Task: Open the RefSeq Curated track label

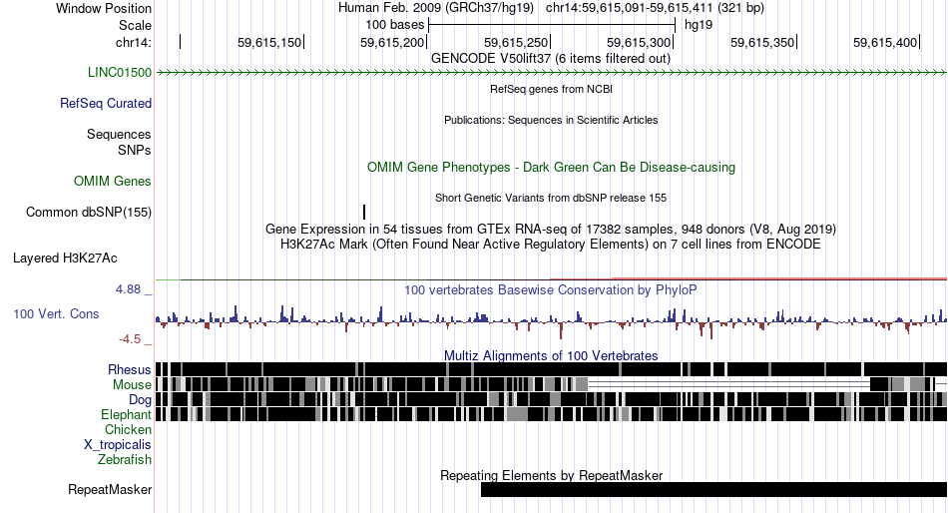Action: (106, 104)
